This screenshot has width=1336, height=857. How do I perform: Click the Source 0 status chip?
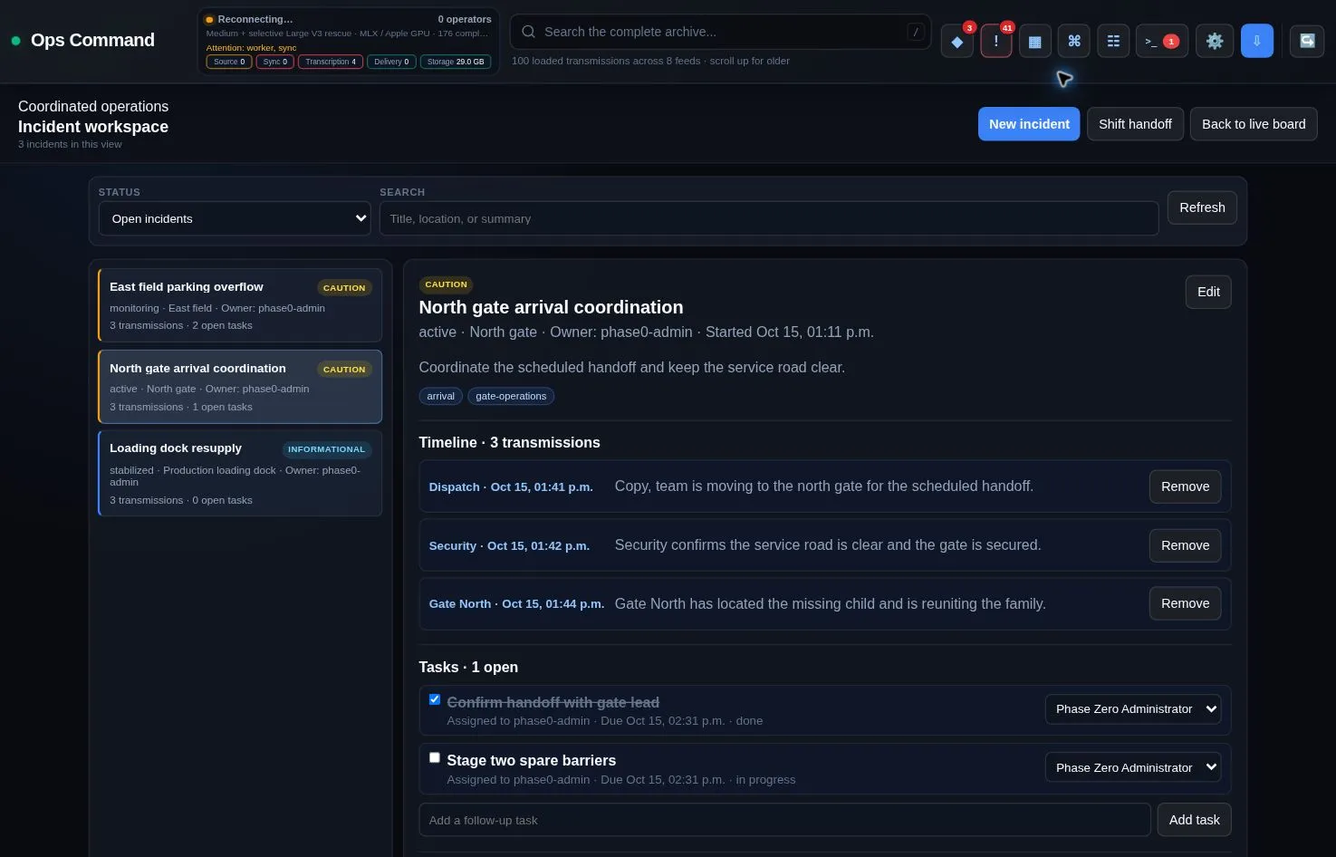[229, 62]
